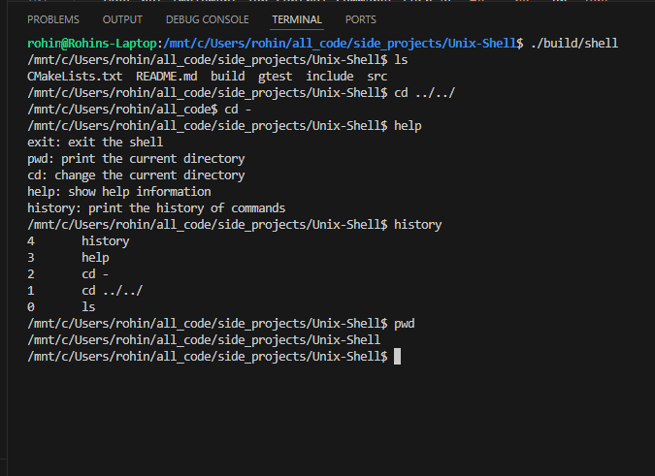Click history entry '4 history'
The height and width of the screenshot is (476, 655).
[x=79, y=241]
